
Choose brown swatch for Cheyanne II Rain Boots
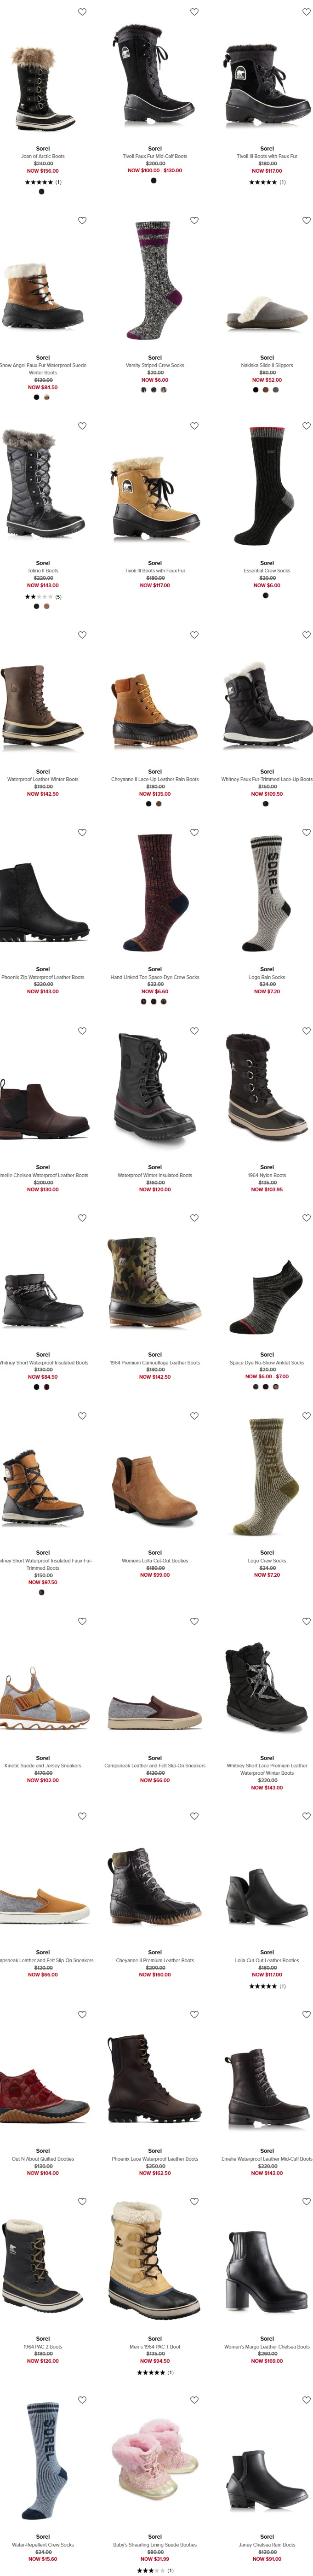click(x=159, y=803)
